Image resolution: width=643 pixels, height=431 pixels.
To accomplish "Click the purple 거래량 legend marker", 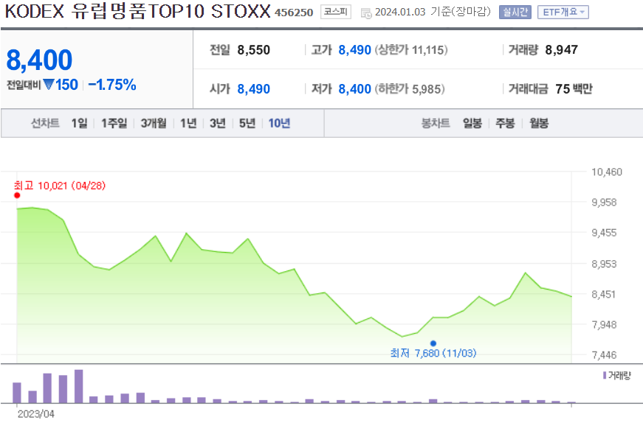I will click(605, 375).
